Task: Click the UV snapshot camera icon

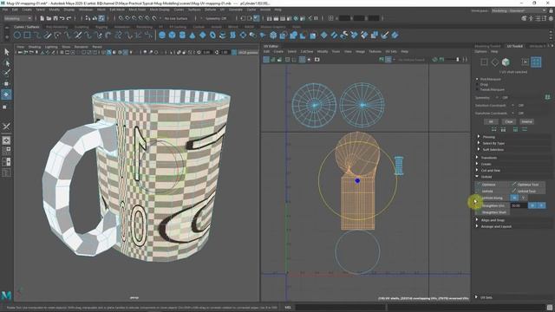Action: click(317, 60)
